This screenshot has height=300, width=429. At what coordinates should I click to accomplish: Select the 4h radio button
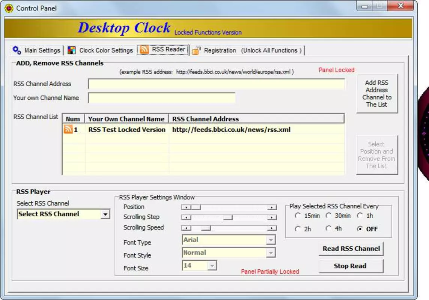pos(328,228)
